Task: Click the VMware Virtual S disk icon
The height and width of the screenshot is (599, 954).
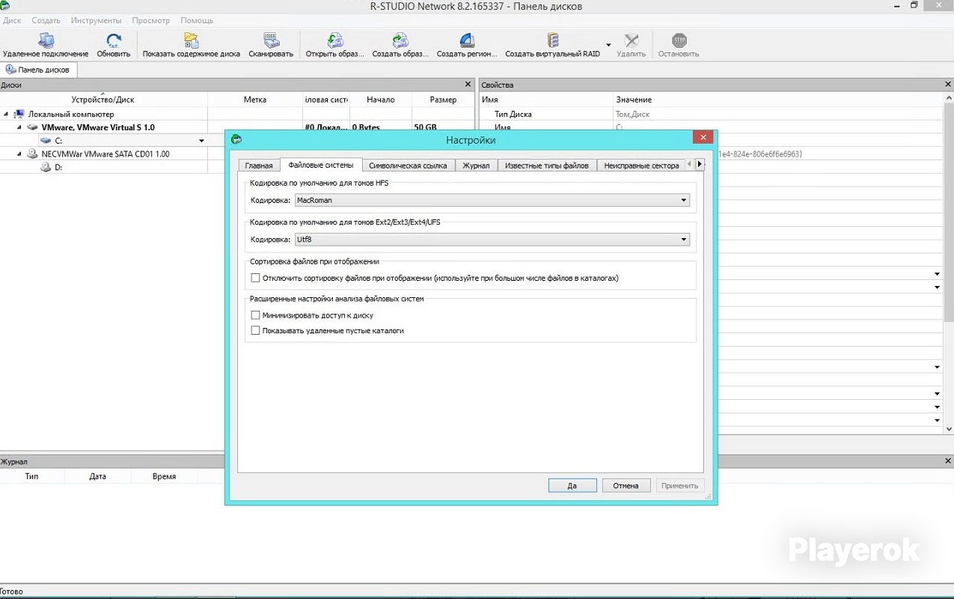Action: 32,127
